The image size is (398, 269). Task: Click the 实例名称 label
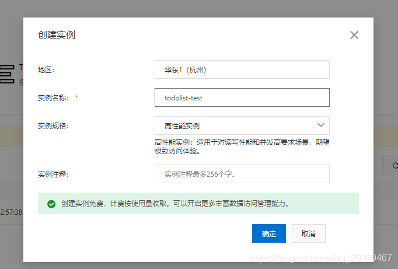53,97
